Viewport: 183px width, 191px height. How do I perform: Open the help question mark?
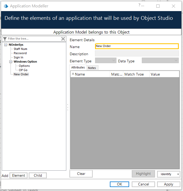click(x=139, y=5)
